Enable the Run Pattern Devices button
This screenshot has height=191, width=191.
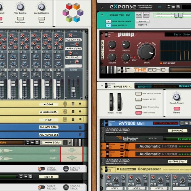coord(138,94)
